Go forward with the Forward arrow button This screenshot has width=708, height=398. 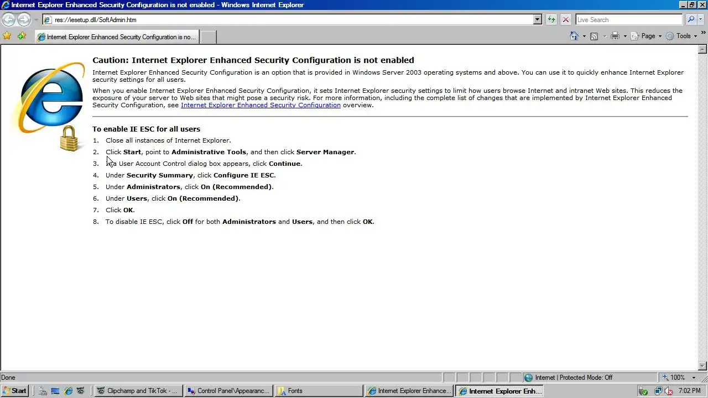coord(24,19)
